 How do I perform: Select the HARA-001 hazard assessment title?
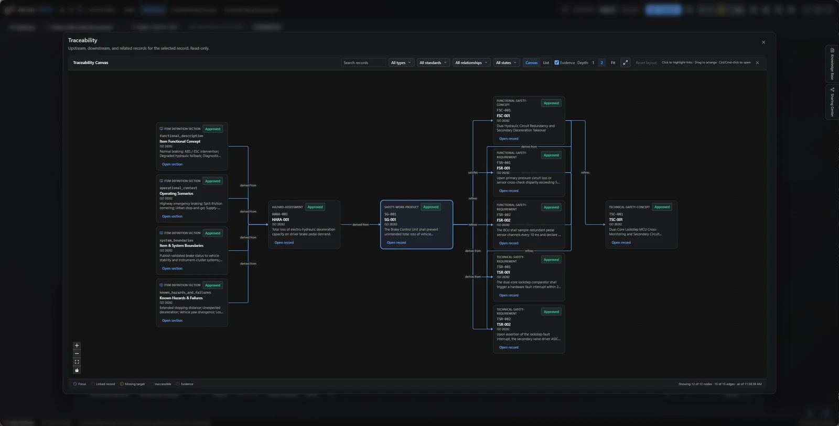(281, 219)
